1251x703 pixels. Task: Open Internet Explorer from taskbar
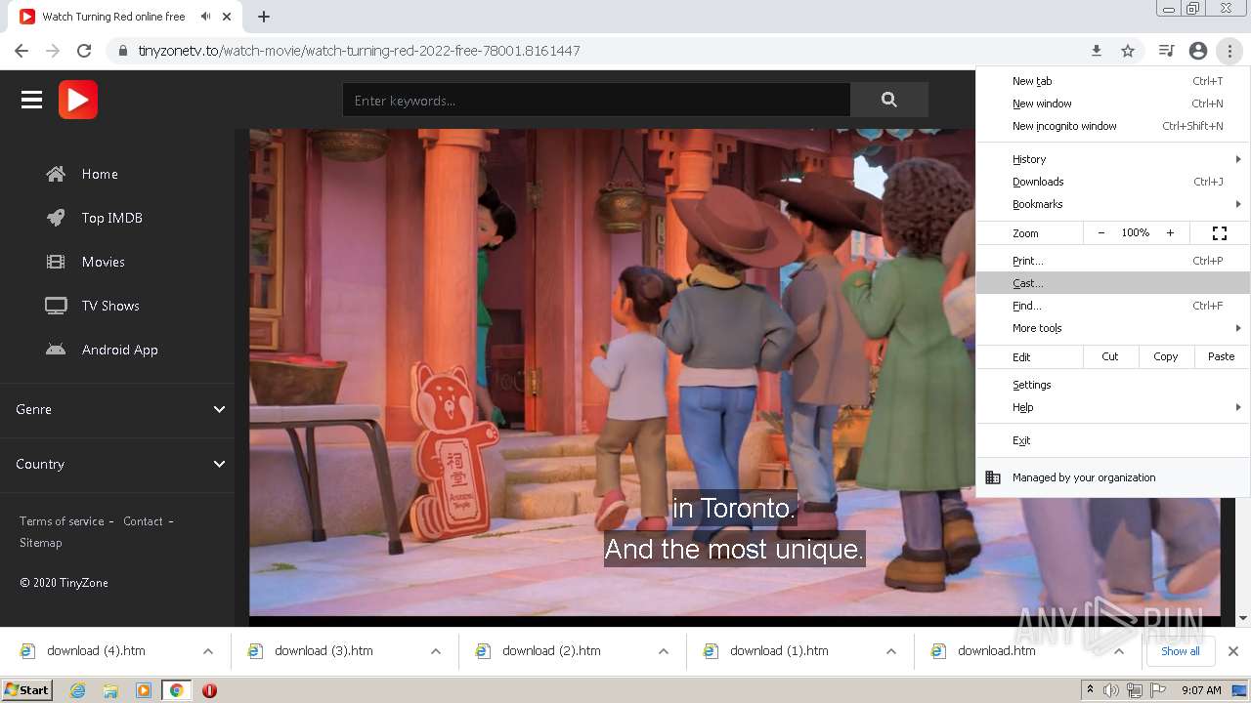tap(78, 690)
